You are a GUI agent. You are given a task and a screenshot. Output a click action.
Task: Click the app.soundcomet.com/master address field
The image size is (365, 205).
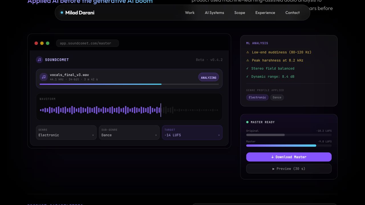87,43
